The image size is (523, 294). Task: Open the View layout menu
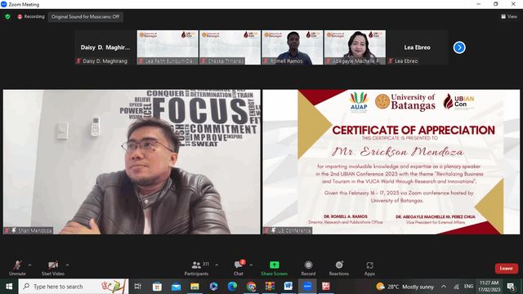coord(509,16)
